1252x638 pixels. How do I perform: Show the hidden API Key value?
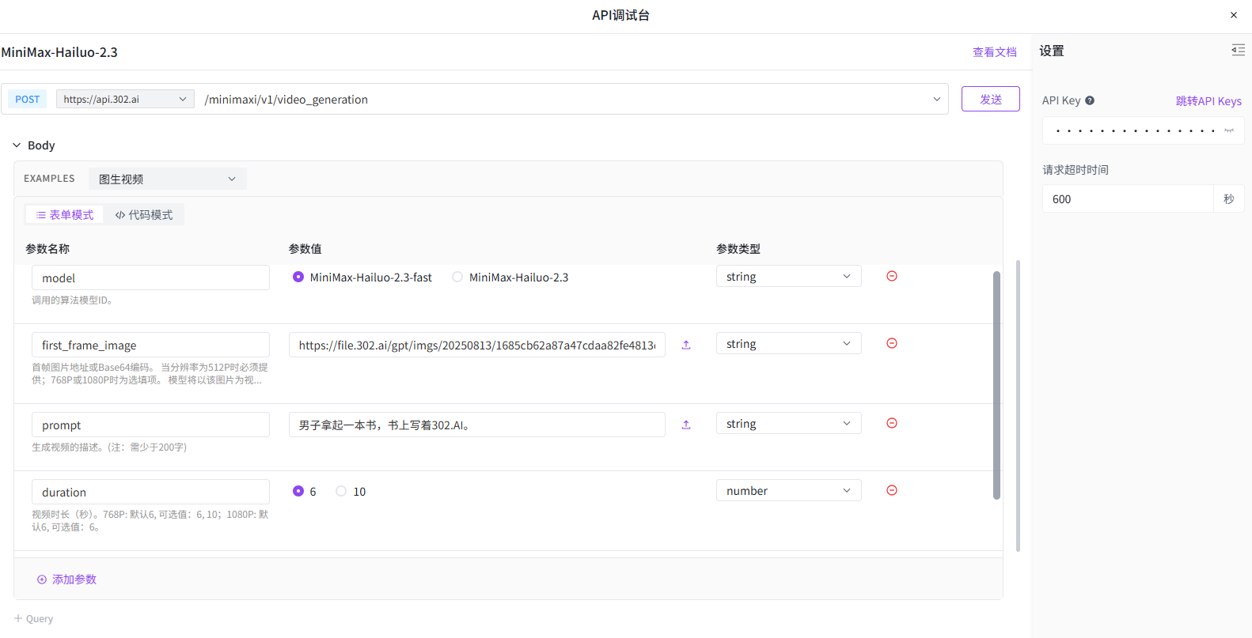(1228, 130)
